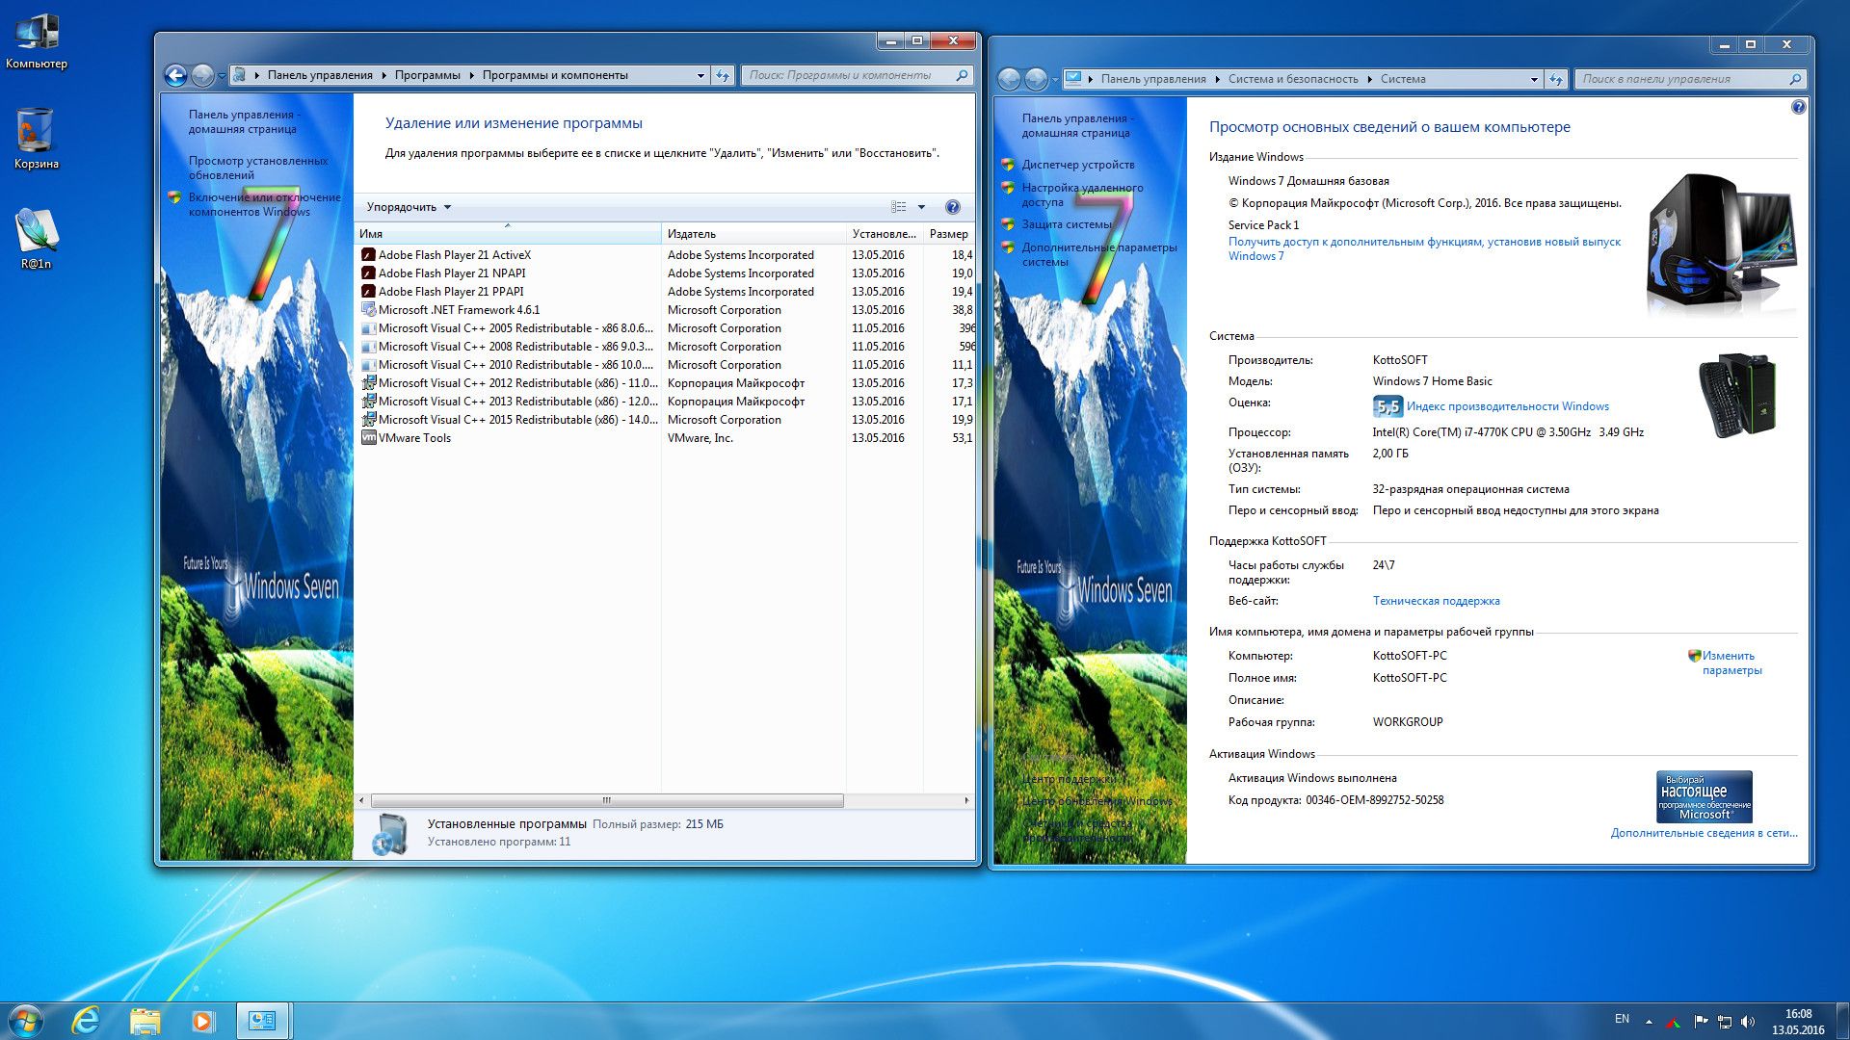Open Windows Explorer folder taskbar icon
The image size is (1850, 1040).
coord(145,1021)
